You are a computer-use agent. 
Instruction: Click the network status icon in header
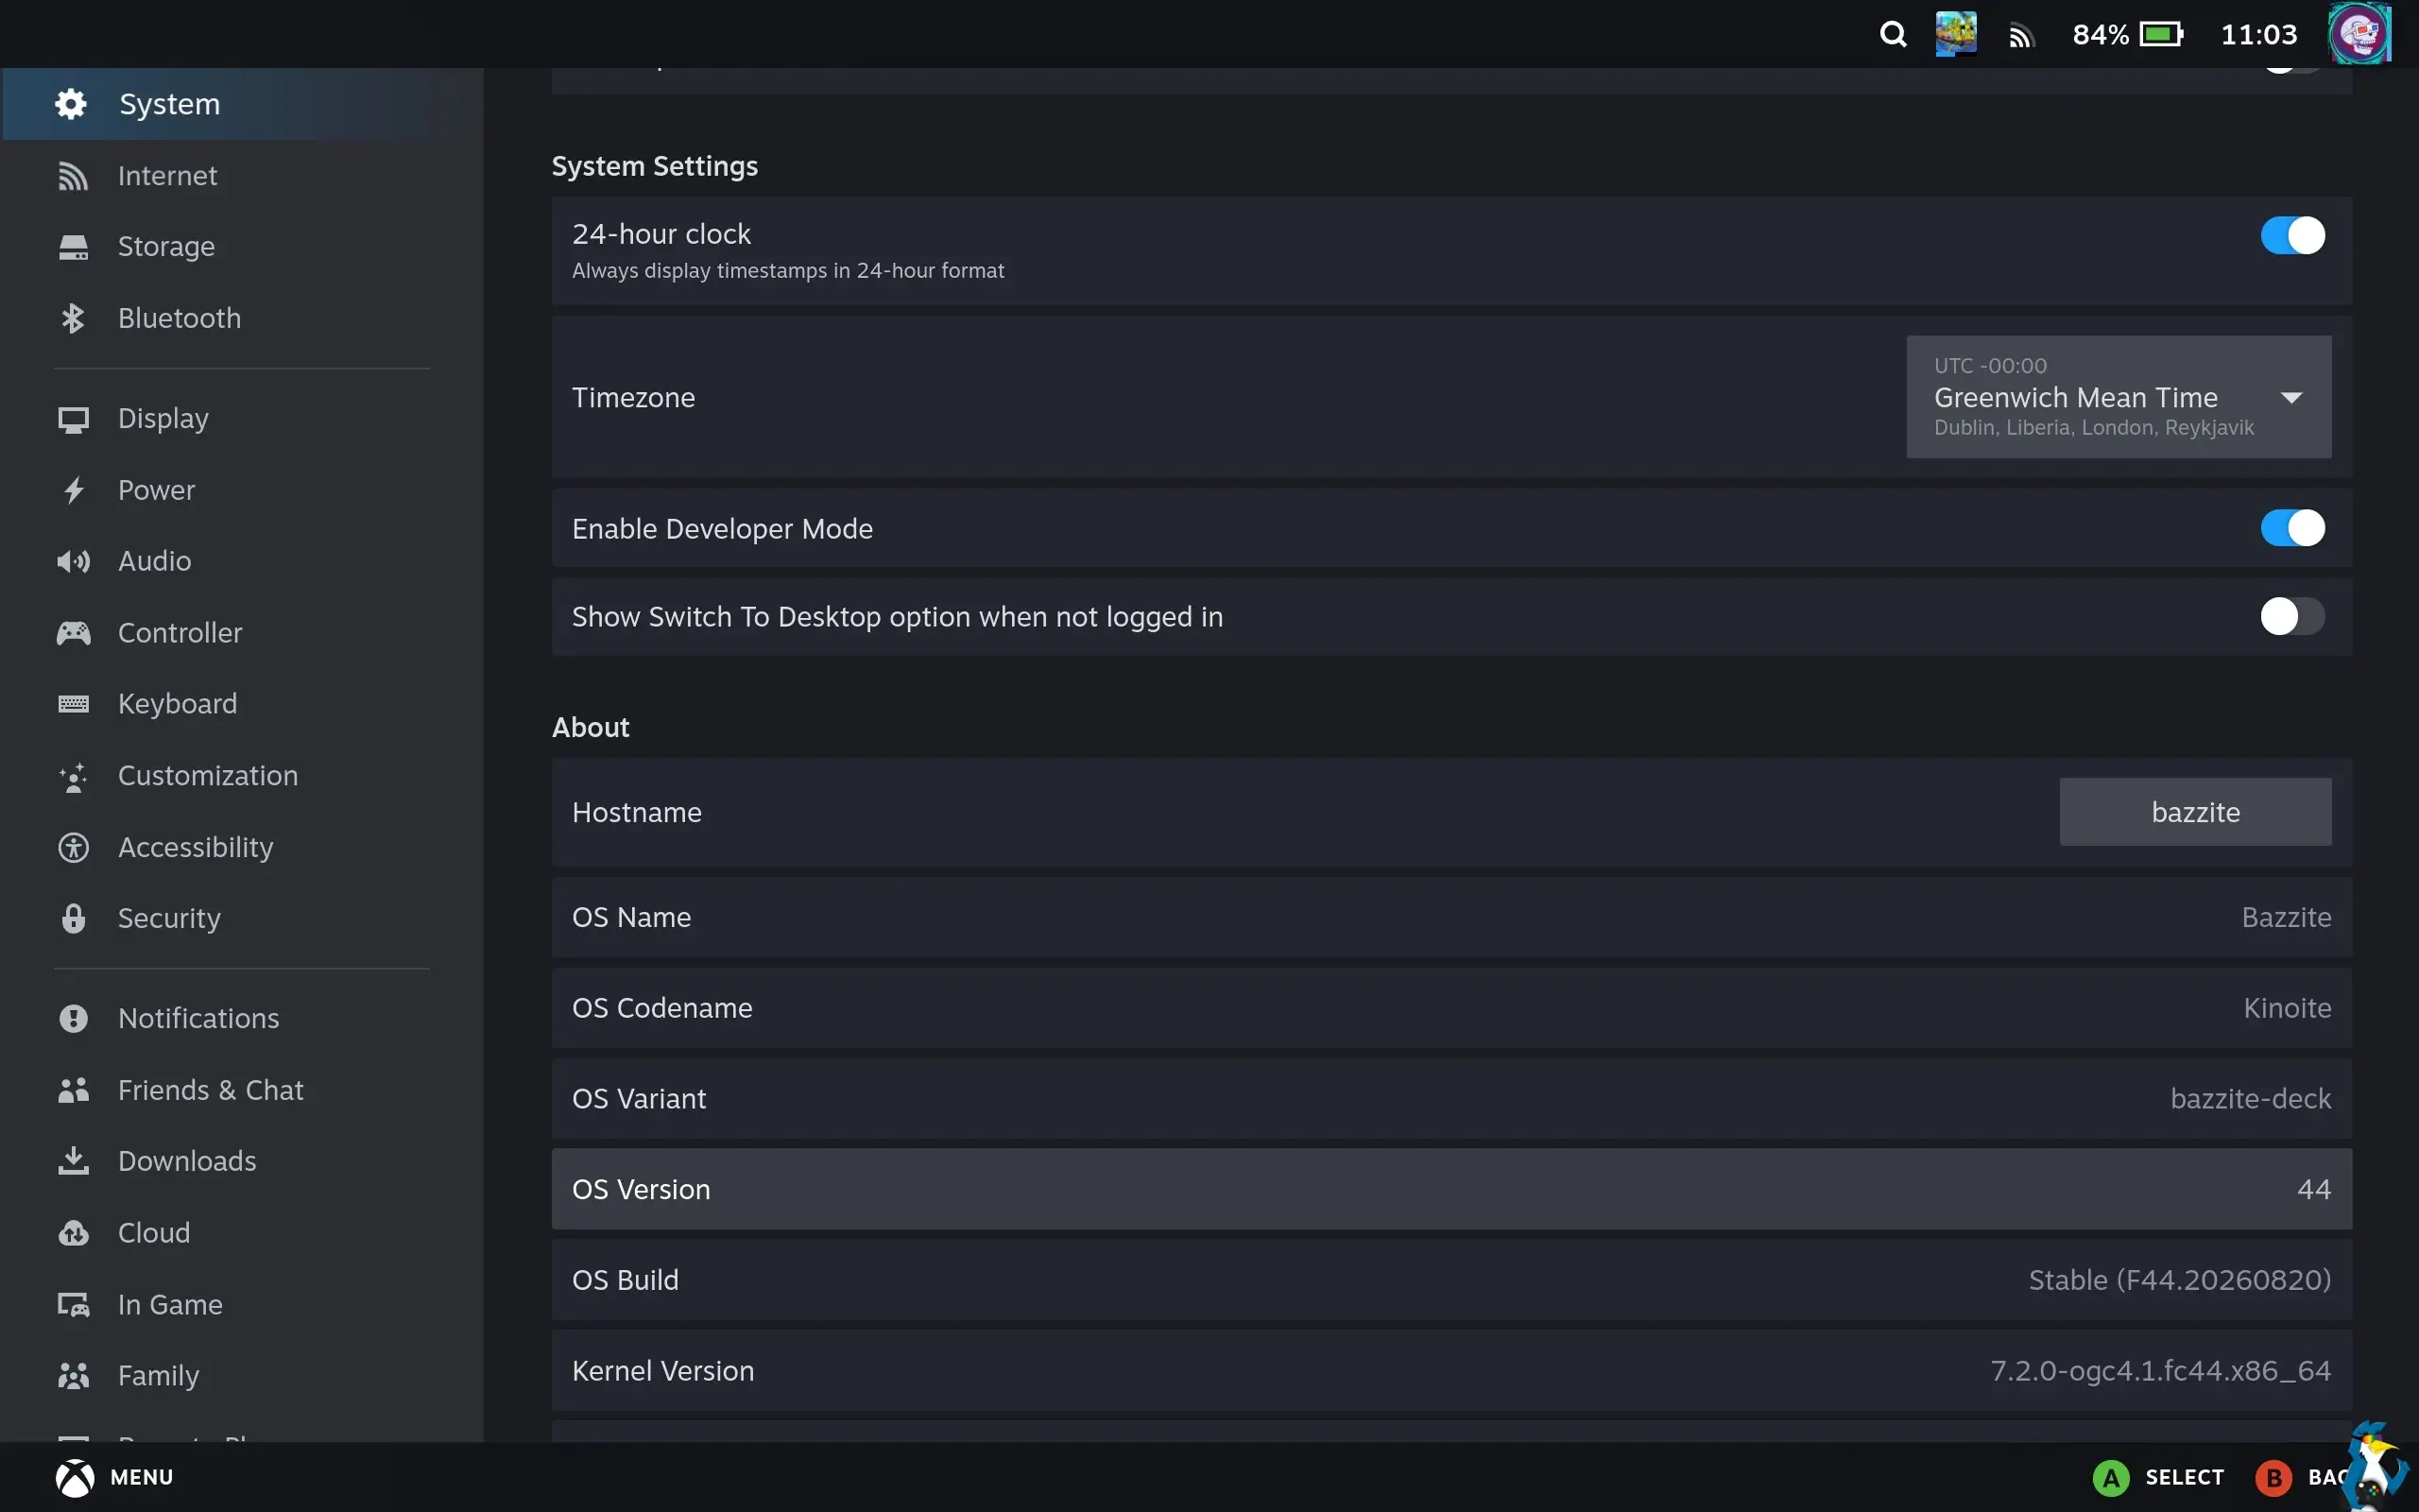[2021, 37]
